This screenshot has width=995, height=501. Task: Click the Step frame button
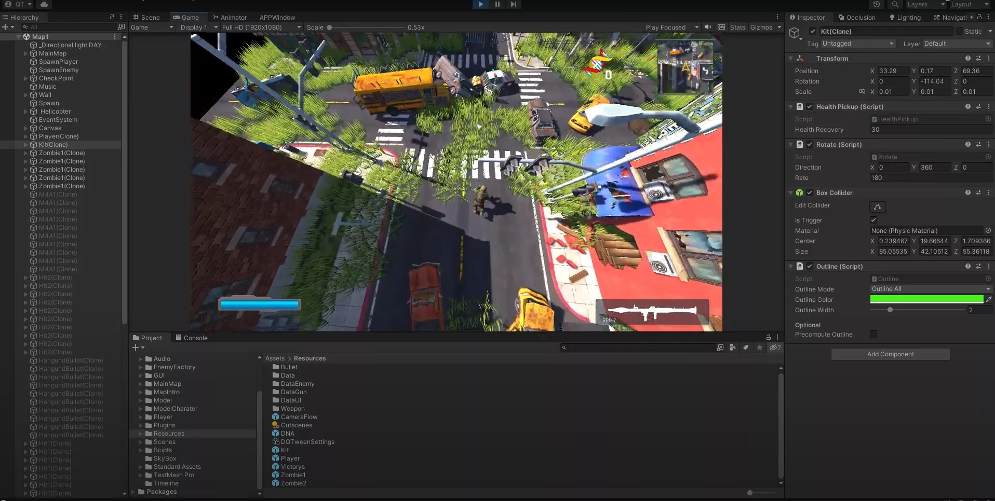(x=514, y=4)
